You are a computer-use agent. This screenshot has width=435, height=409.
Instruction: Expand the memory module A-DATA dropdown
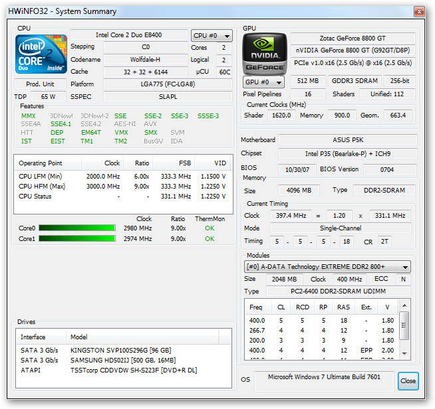[x=327, y=267]
